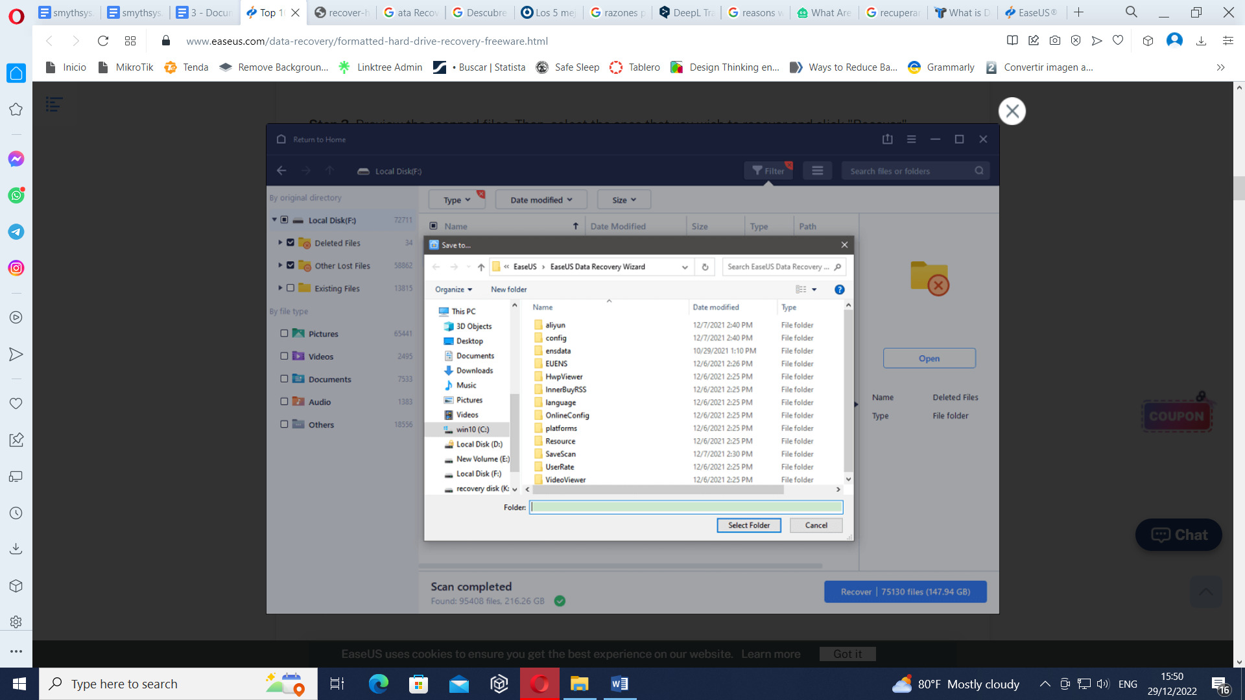
Task: Check the Videos file type checkbox
Action: tap(284, 356)
